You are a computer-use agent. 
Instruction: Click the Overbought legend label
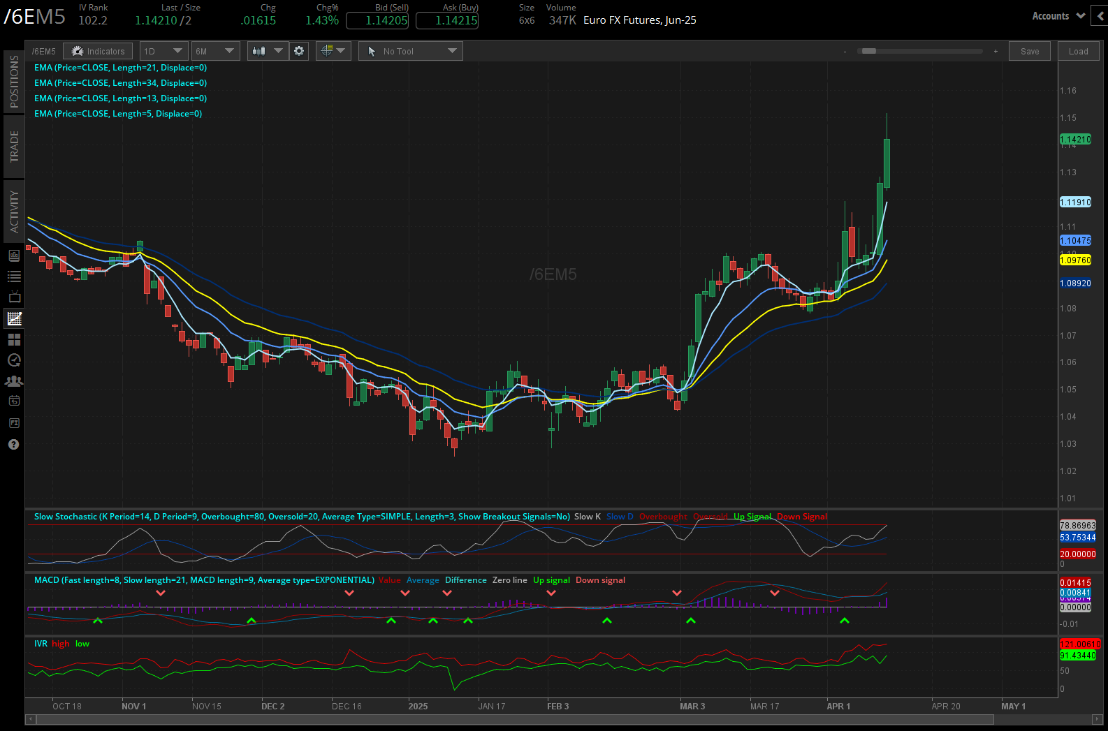(x=663, y=517)
